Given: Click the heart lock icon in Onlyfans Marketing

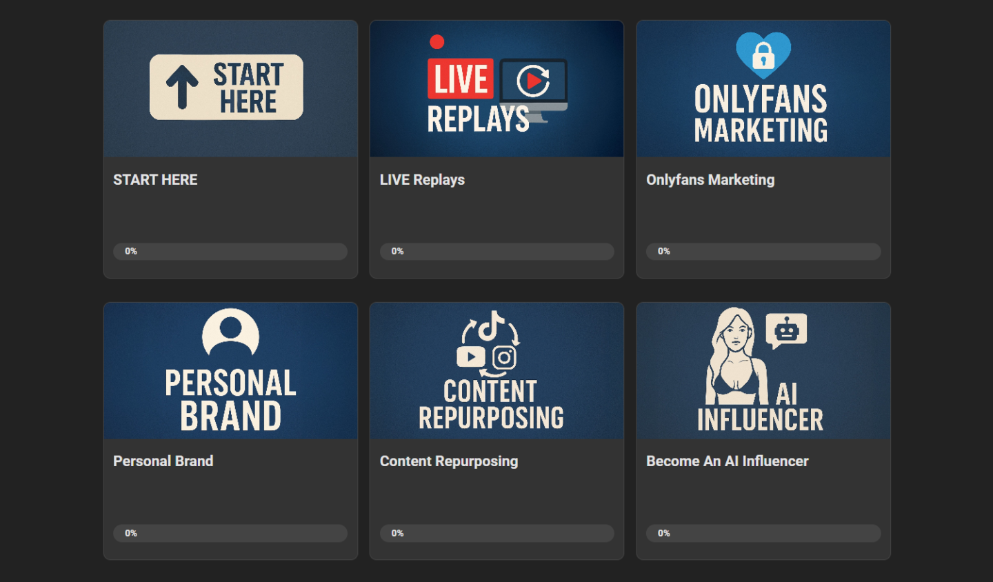Looking at the screenshot, I should (763, 54).
